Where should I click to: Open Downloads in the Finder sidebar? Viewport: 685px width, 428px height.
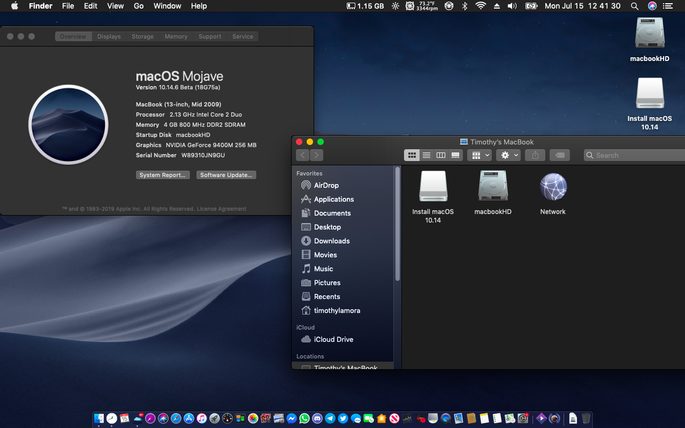tap(331, 241)
